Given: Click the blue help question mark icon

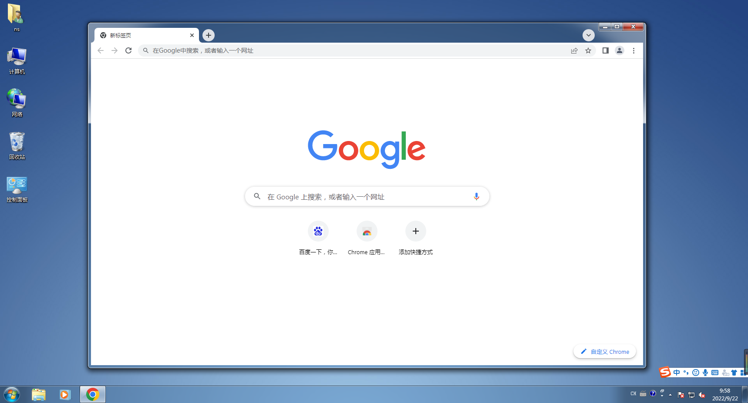Looking at the screenshot, I should (653, 393).
